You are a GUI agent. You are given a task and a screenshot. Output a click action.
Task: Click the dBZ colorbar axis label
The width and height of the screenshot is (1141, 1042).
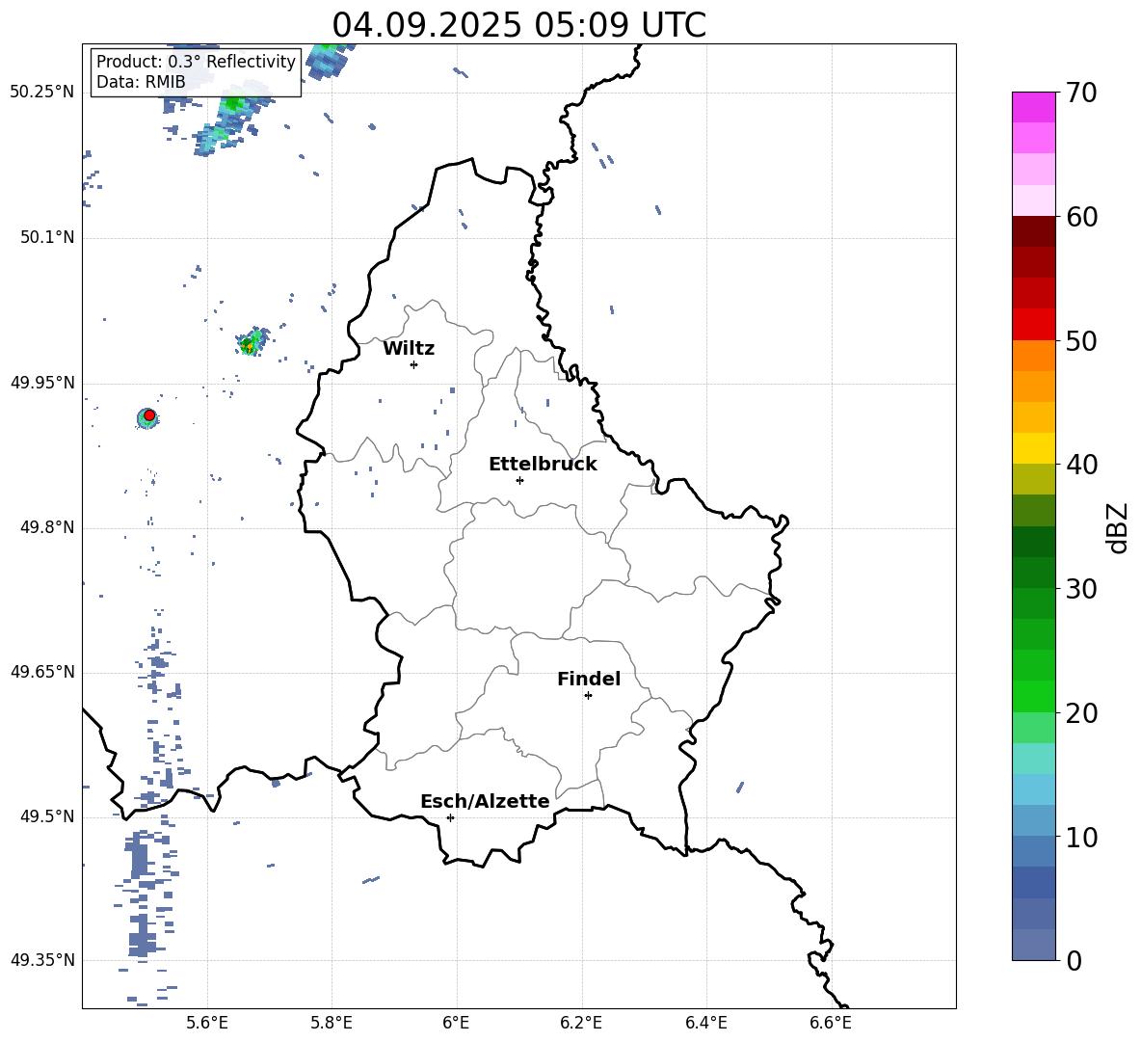click(1117, 527)
